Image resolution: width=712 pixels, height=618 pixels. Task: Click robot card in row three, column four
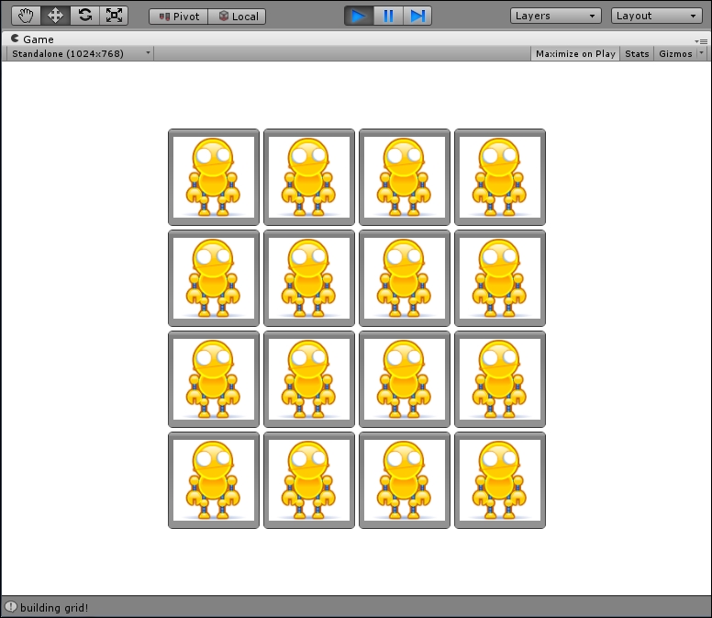coord(500,379)
